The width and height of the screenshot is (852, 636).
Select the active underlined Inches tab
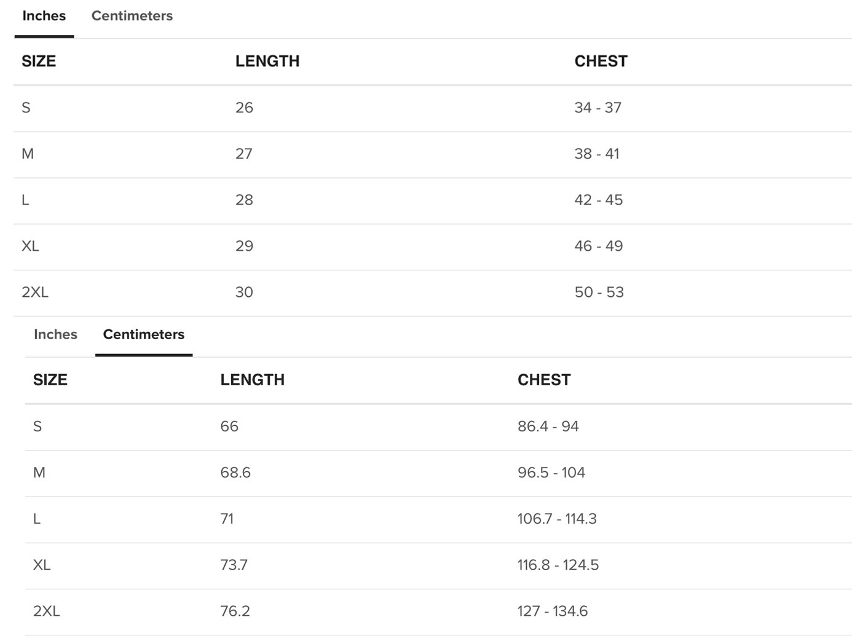click(x=44, y=16)
